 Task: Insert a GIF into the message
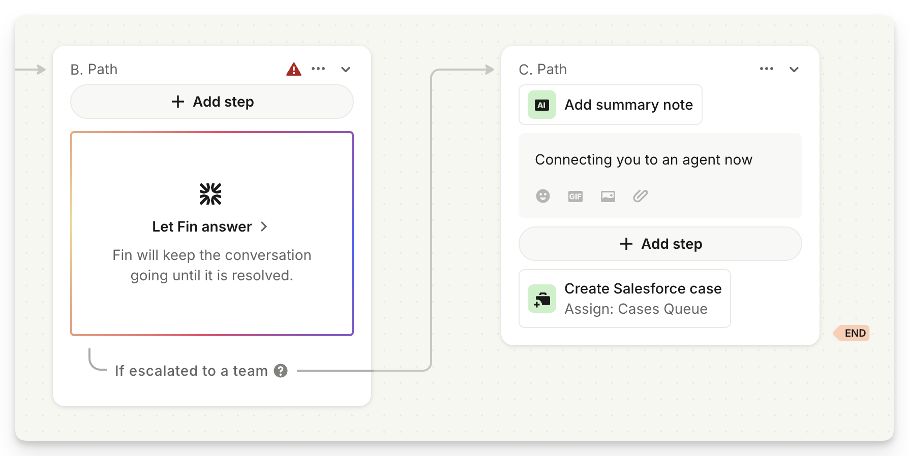pos(575,197)
